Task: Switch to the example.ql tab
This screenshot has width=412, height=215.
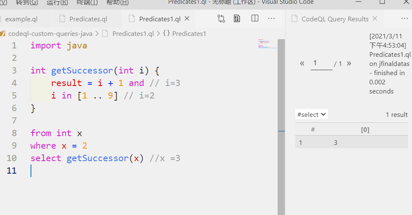Action: [22, 19]
